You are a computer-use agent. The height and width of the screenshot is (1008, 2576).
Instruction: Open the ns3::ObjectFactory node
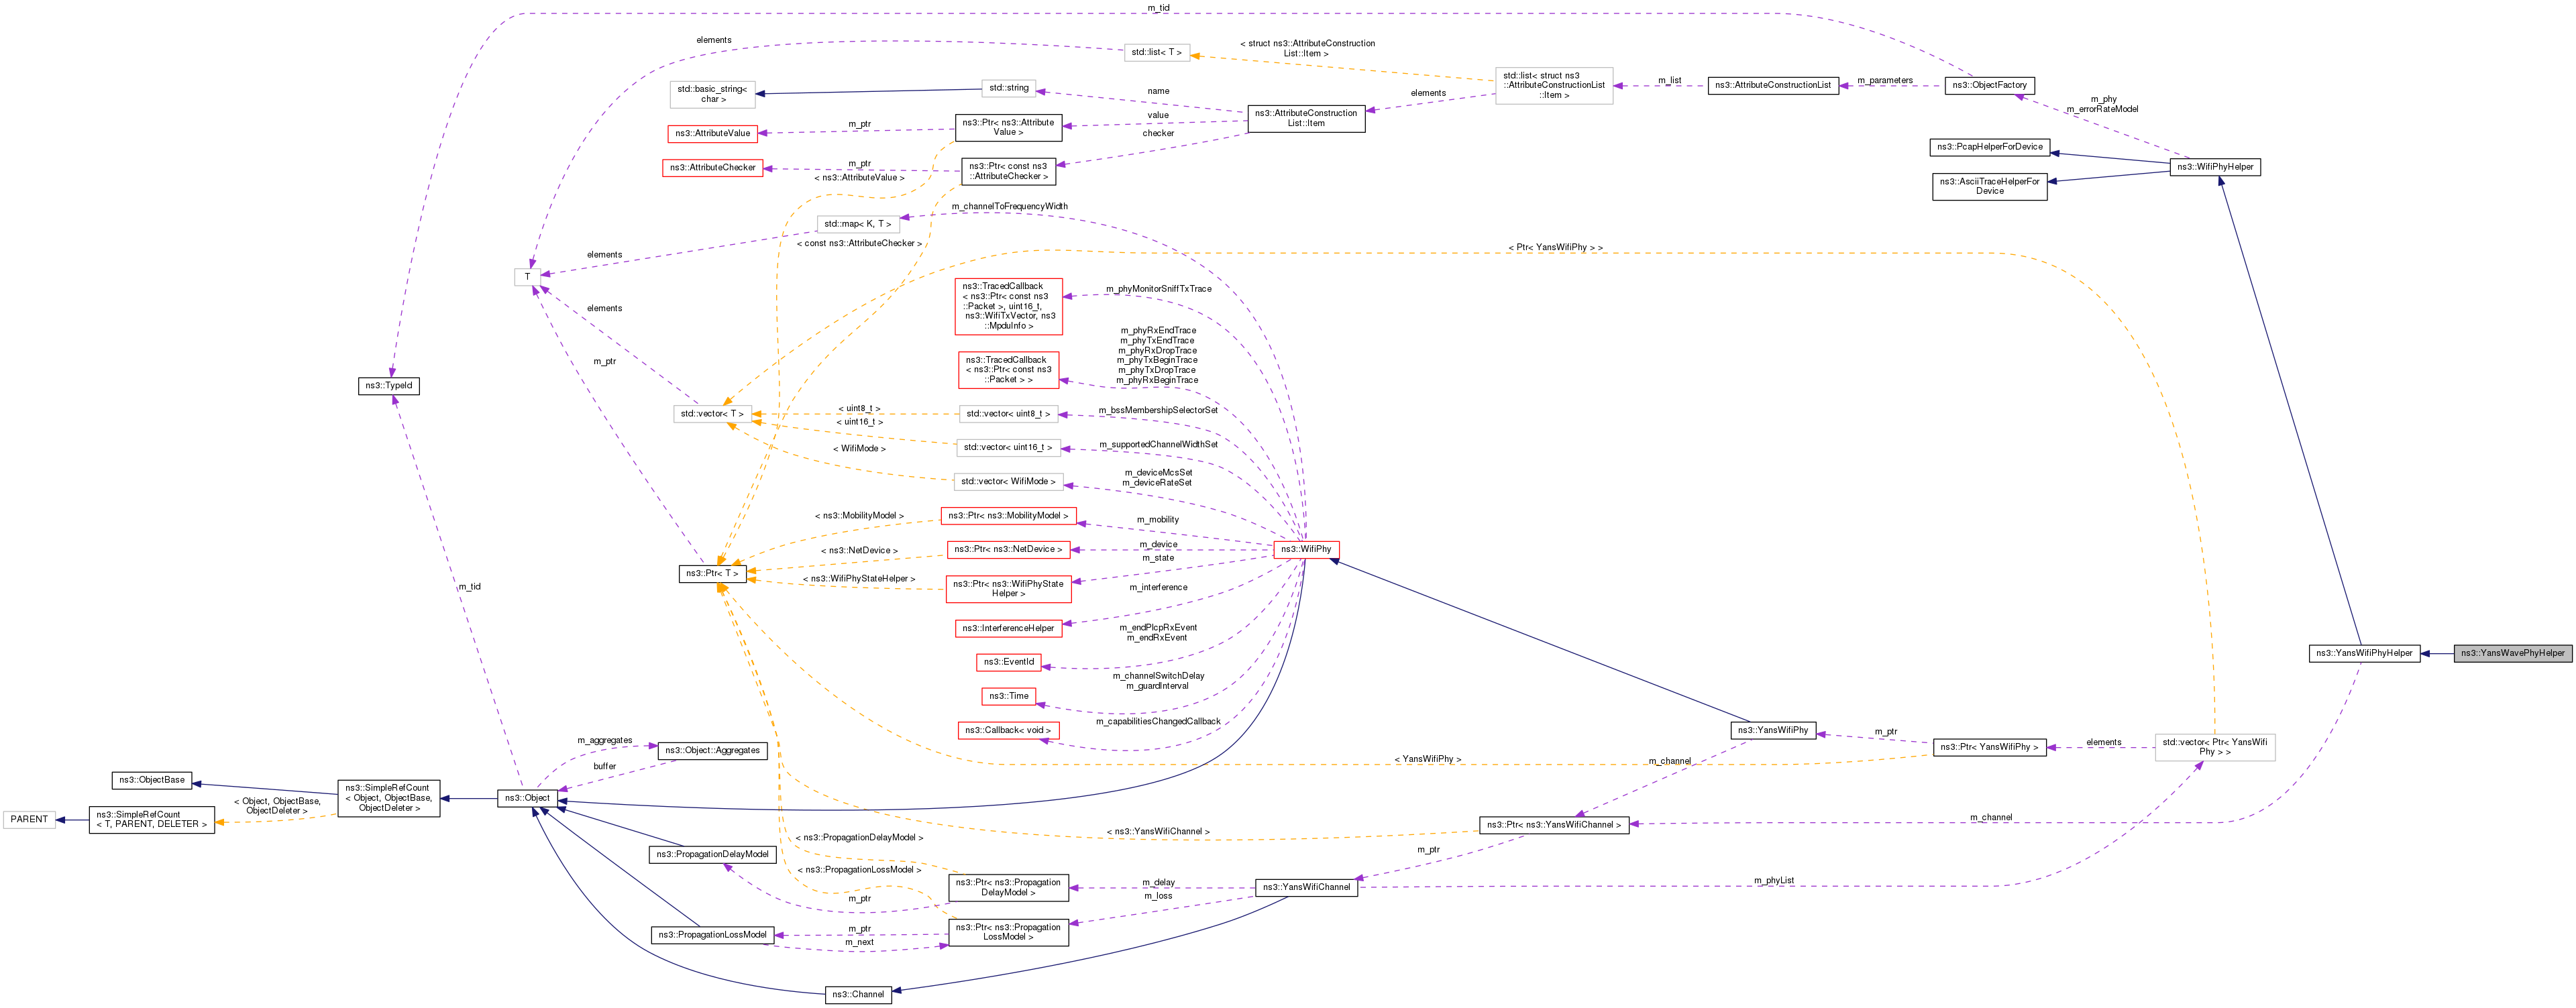point(1989,85)
